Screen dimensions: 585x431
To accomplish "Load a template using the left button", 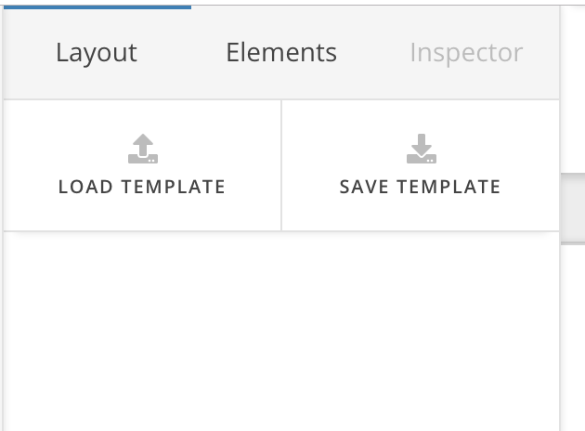I will coord(142,165).
